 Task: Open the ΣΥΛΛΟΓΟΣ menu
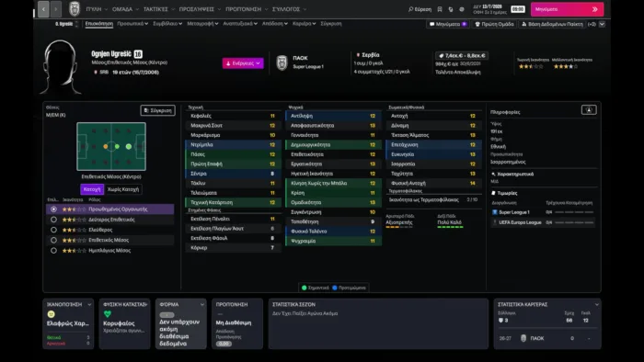(x=289, y=9)
